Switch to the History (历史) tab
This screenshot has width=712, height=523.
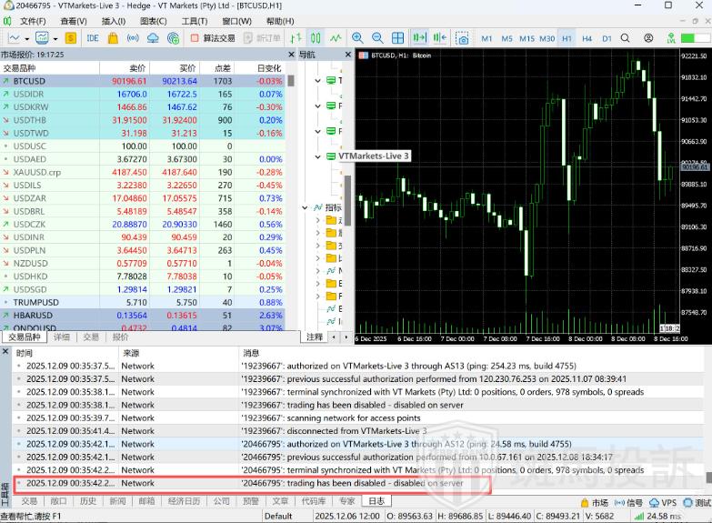pos(87,501)
